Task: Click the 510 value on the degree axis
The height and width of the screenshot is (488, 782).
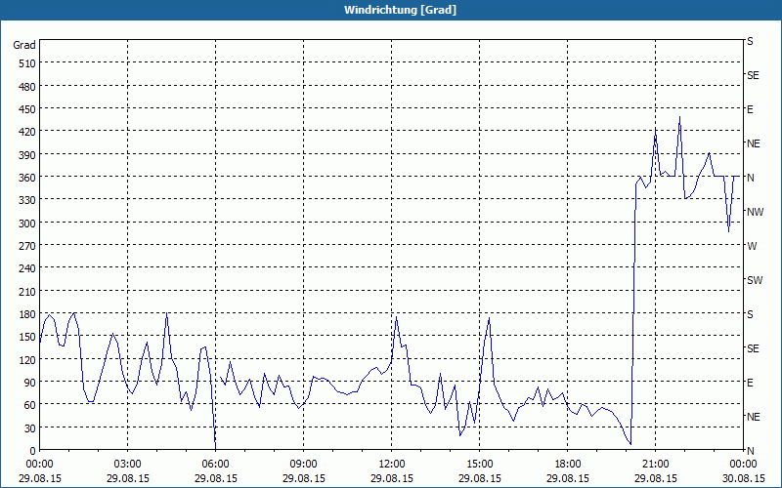Action: [27, 63]
